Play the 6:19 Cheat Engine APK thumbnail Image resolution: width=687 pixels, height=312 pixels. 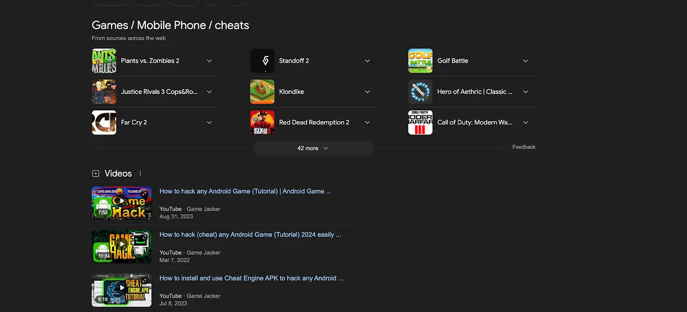(122, 289)
